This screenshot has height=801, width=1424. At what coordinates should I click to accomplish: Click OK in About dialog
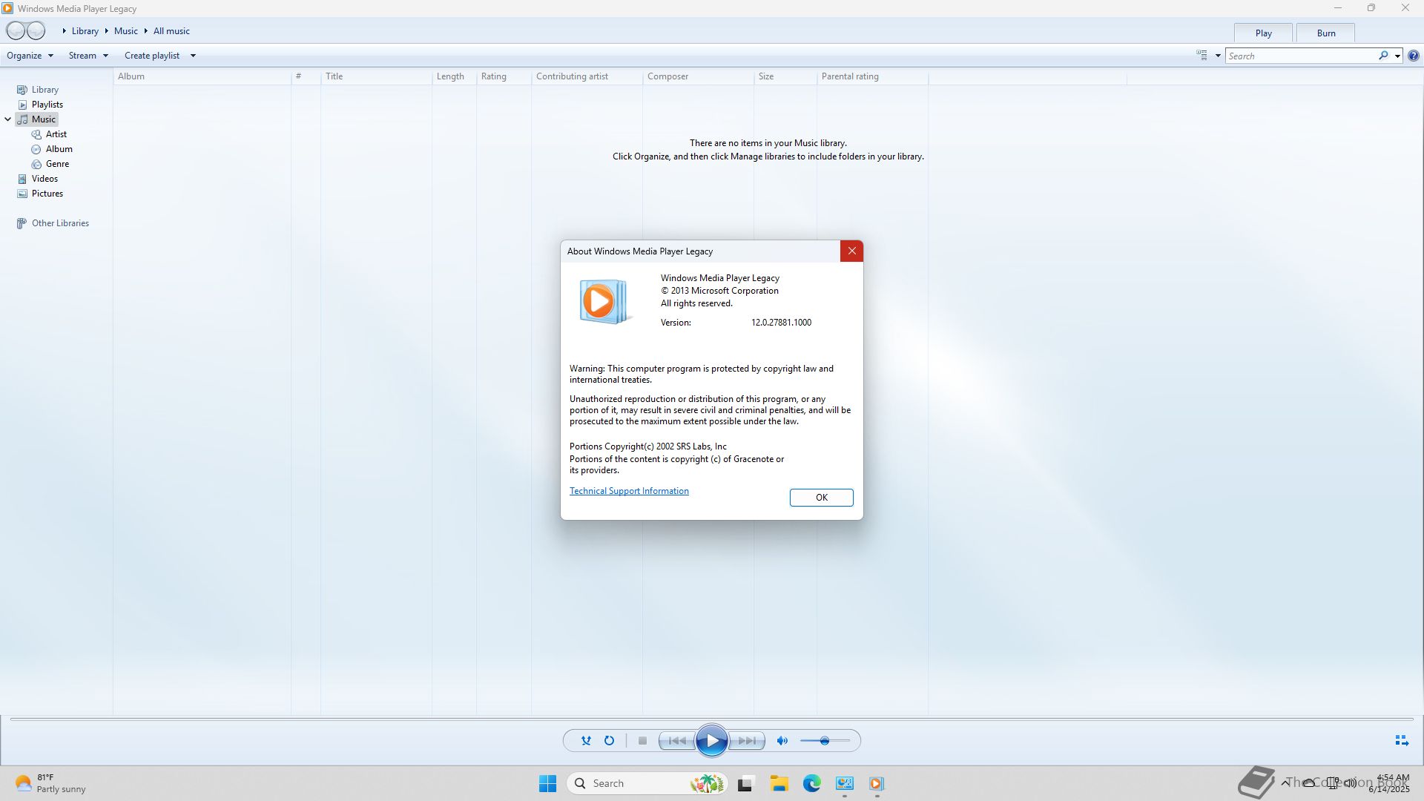click(x=821, y=498)
